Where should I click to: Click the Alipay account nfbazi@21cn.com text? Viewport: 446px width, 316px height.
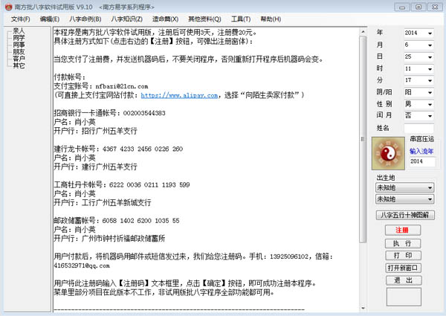click(x=122, y=86)
